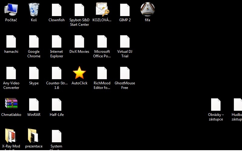Click the KOZLOVÁ envelope key icon

(102, 9)
